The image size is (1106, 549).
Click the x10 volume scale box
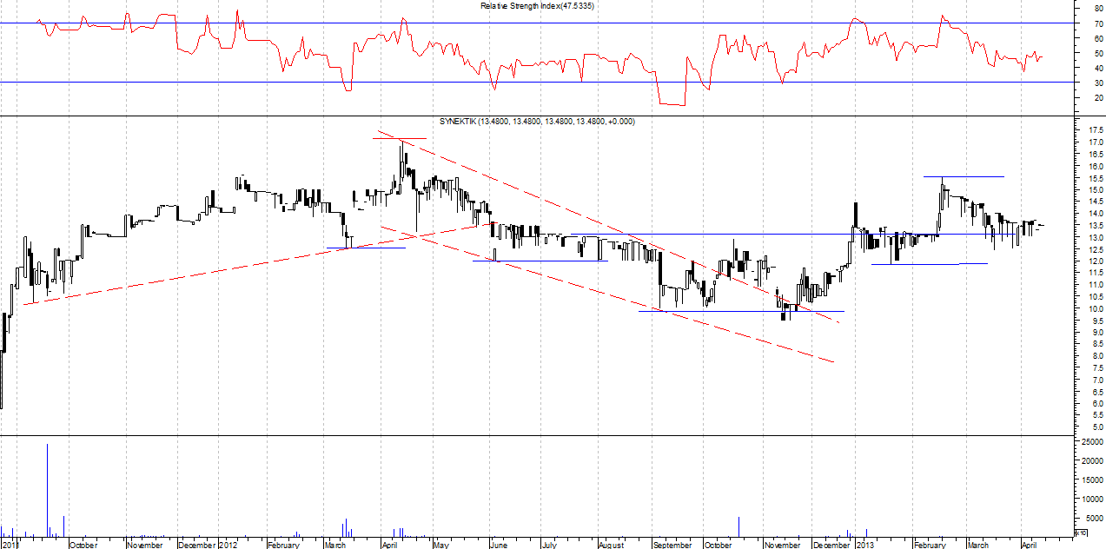tap(1081, 532)
